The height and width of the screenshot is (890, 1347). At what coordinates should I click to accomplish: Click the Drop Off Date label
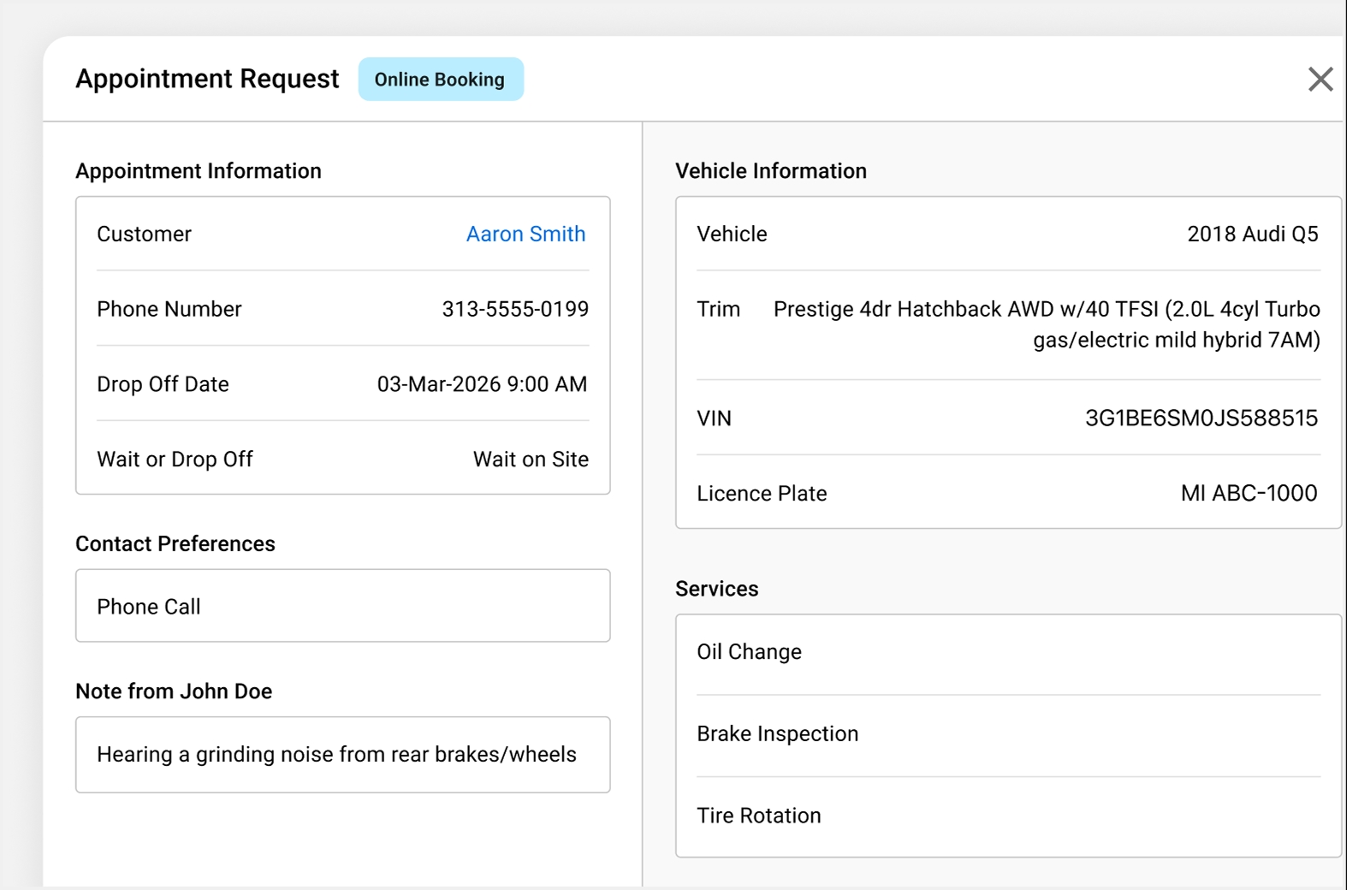163,384
